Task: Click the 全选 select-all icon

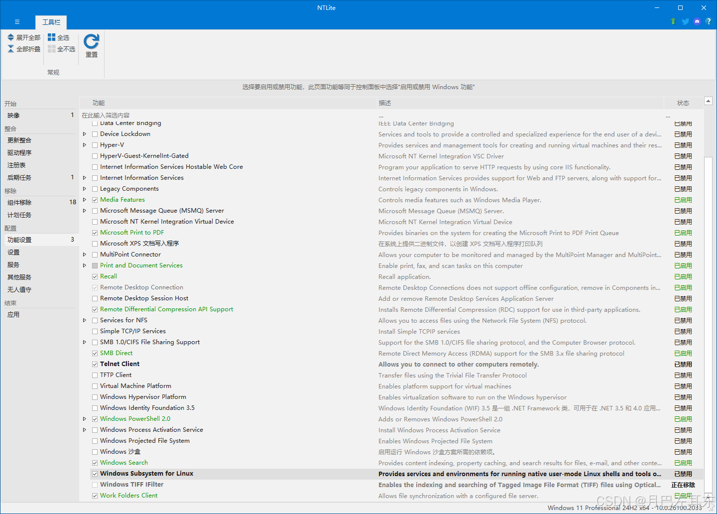Action: pyautogui.click(x=51, y=37)
